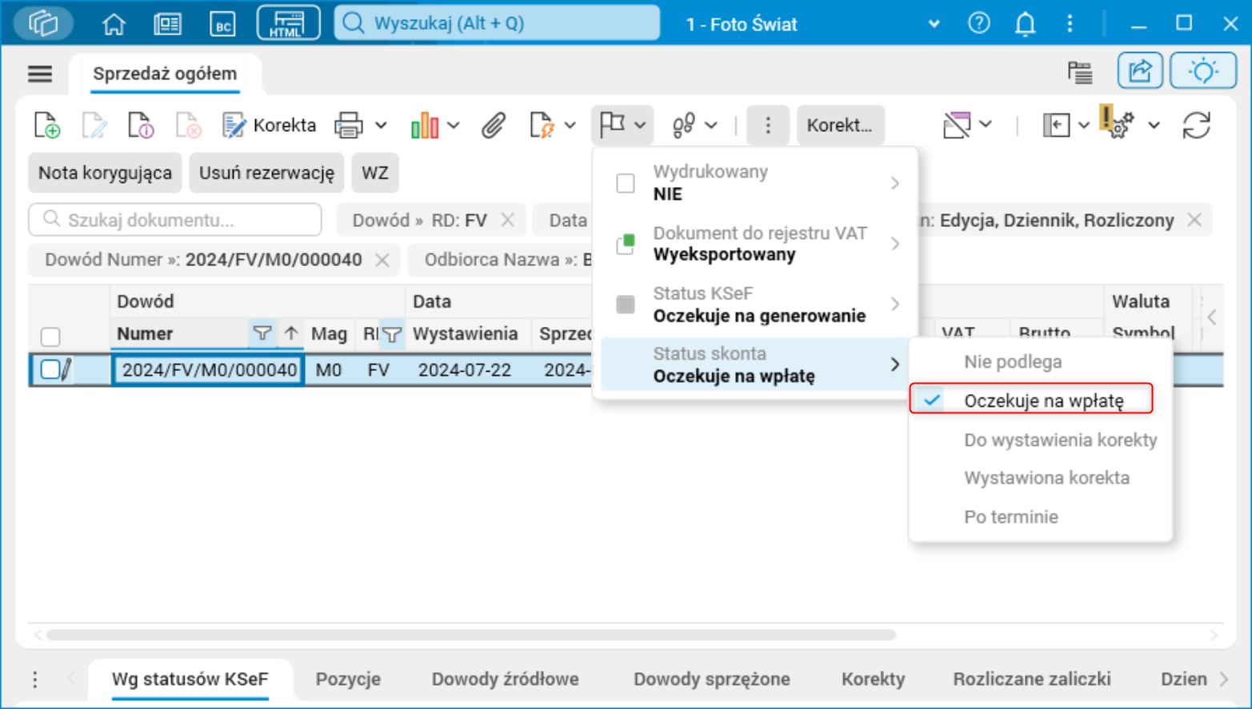Click inside the Szukaj dokumentu search field

point(175,220)
